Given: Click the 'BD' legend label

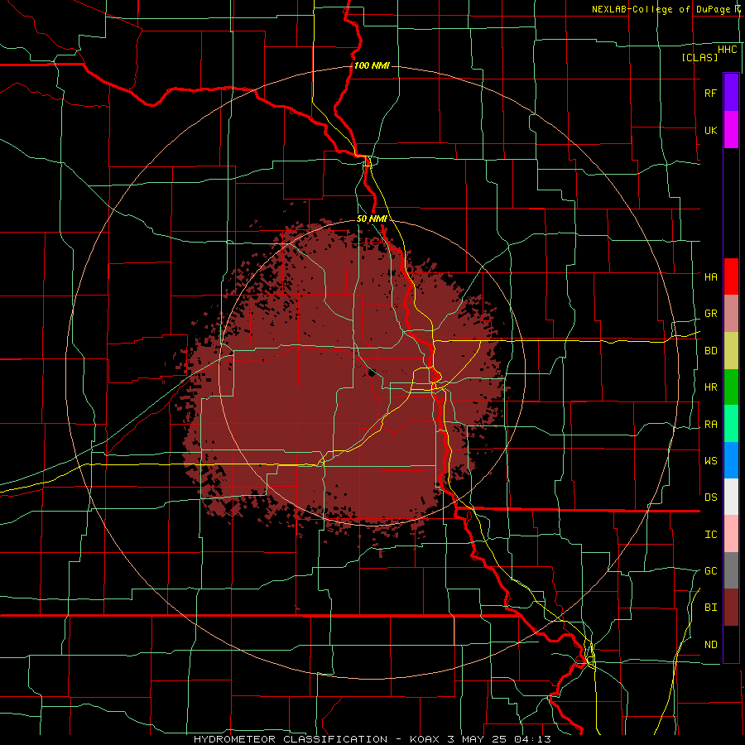Looking at the screenshot, I should 711,351.
